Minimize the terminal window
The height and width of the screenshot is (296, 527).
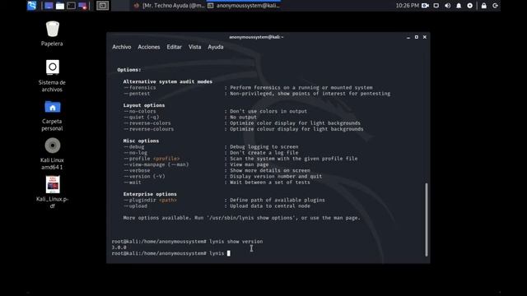click(x=408, y=37)
